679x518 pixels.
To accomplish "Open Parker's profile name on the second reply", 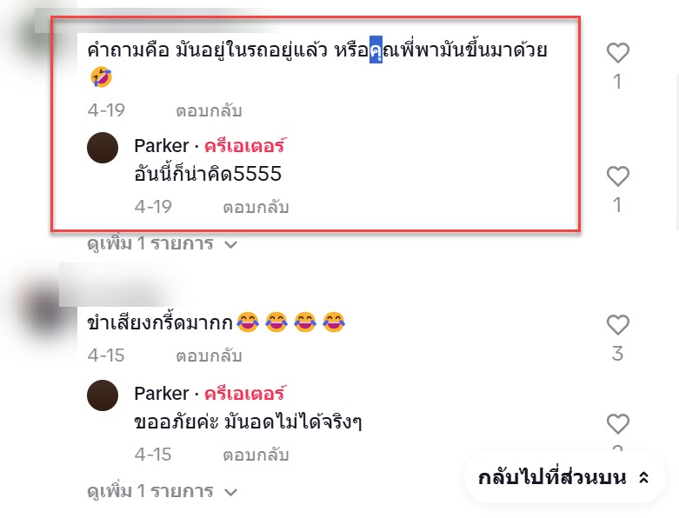I will pos(162,394).
